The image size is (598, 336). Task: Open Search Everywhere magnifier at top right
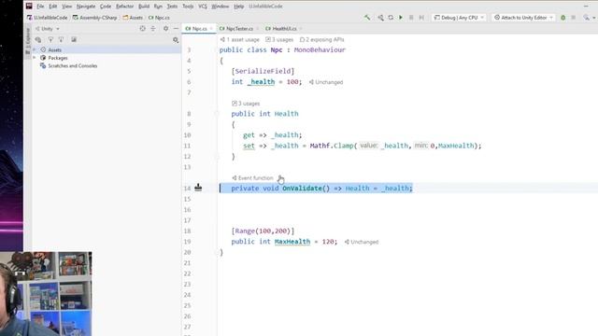(x=587, y=18)
